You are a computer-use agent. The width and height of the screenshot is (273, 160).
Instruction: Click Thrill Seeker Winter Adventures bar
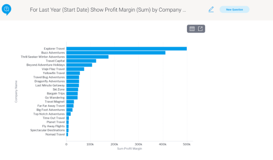(x=87, y=57)
